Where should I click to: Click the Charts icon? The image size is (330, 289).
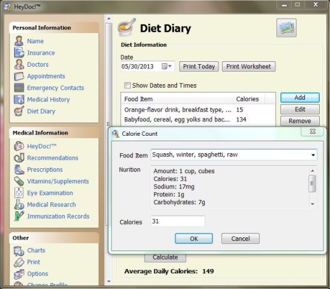coord(19,251)
